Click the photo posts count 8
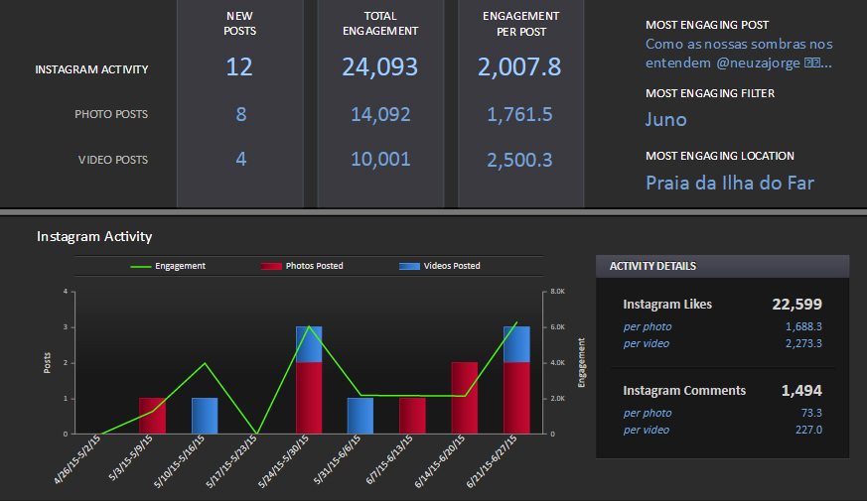 coord(240,114)
